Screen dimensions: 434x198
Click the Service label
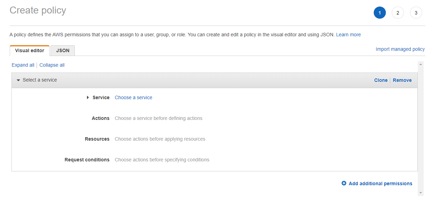pyautogui.click(x=101, y=97)
